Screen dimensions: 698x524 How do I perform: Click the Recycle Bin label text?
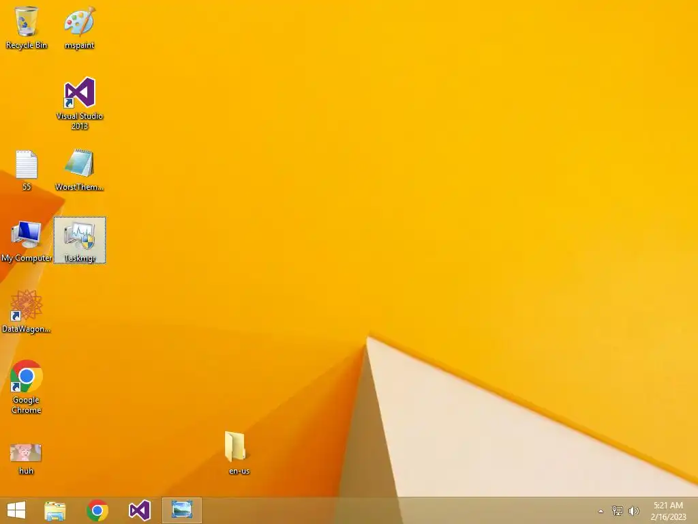27,45
